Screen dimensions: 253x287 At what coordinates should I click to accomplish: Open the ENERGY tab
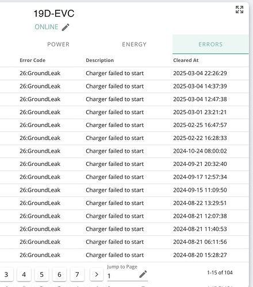pyautogui.click(x=135, y=44)
